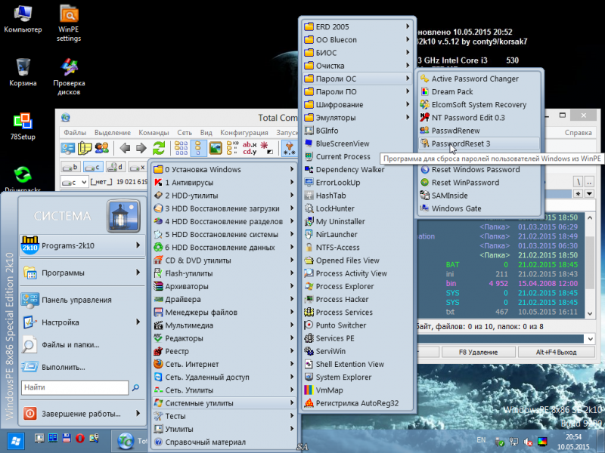Click the blue floppy disk taskbar icon
This screenshot has width=605, height=453.
pos(67,438)
